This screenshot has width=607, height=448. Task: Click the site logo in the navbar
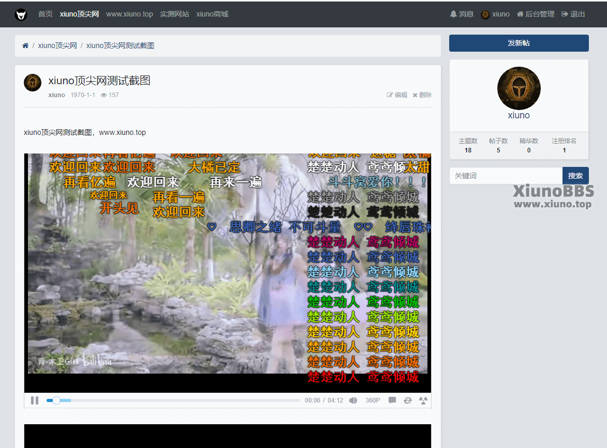pos(21,14)
